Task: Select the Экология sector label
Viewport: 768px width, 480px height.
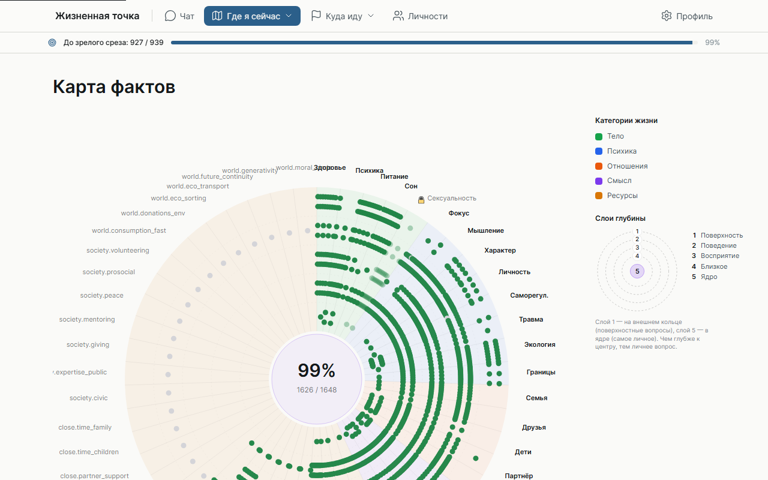Action: pyautogui.click(x=540, y=344)
